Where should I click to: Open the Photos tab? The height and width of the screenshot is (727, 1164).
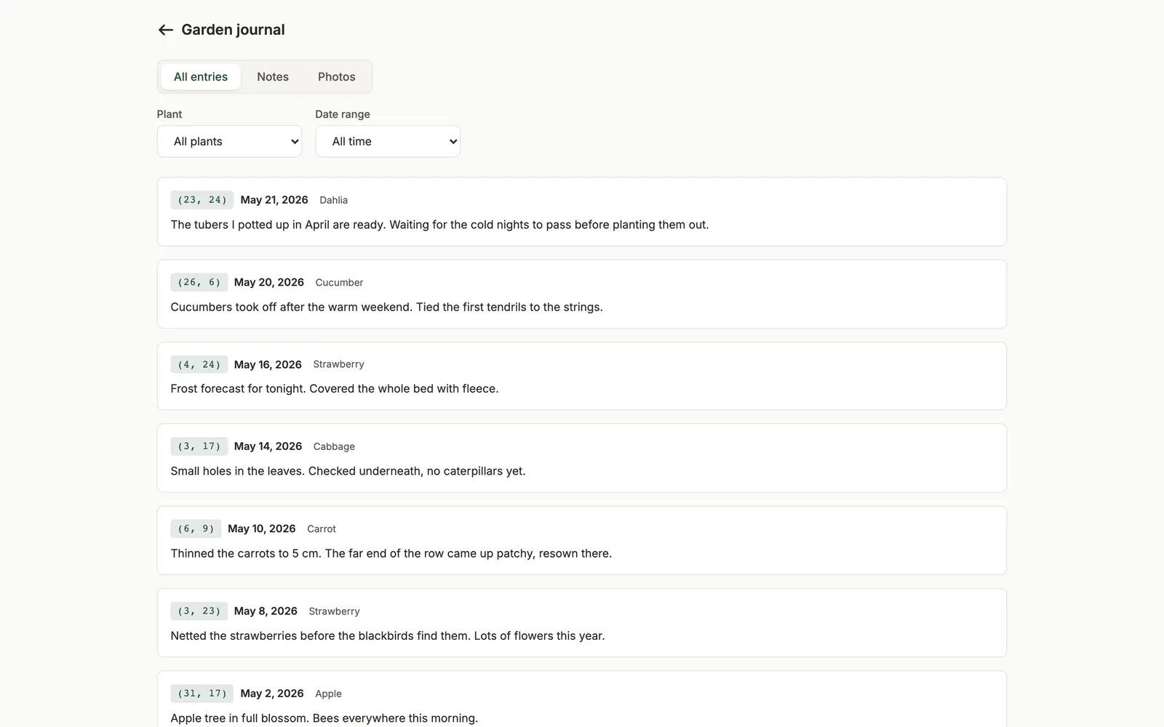tap(337, 76)
